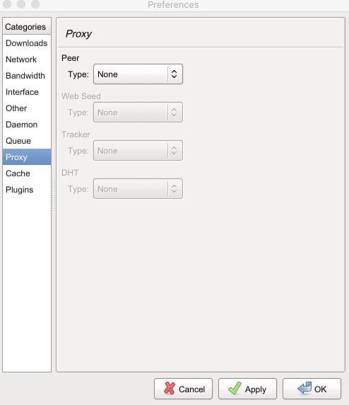
Task: Click the blue return-arrow OK icon
Action: 304,388
